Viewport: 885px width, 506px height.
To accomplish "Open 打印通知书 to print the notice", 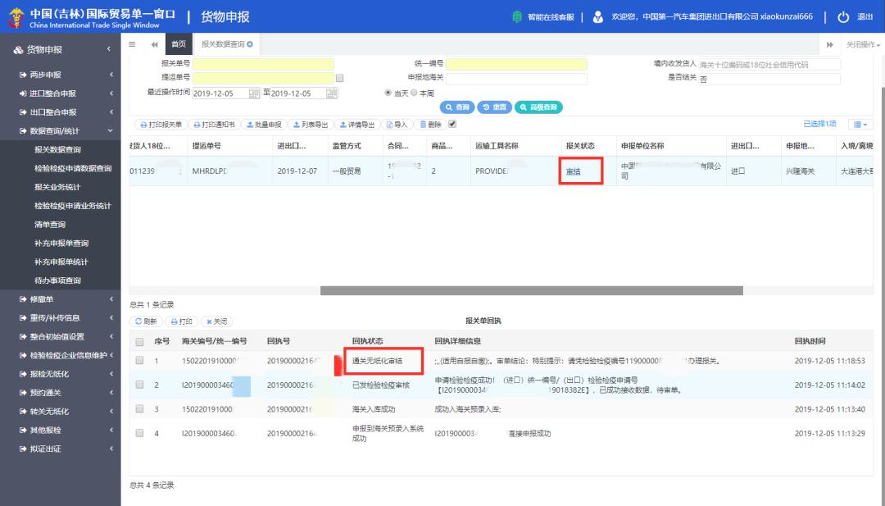I will pos(213,124).
